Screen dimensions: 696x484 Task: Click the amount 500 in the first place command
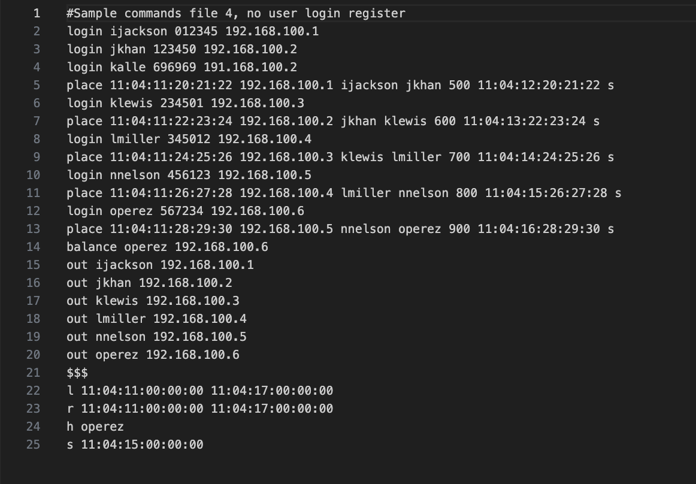(x=459, y=85)
